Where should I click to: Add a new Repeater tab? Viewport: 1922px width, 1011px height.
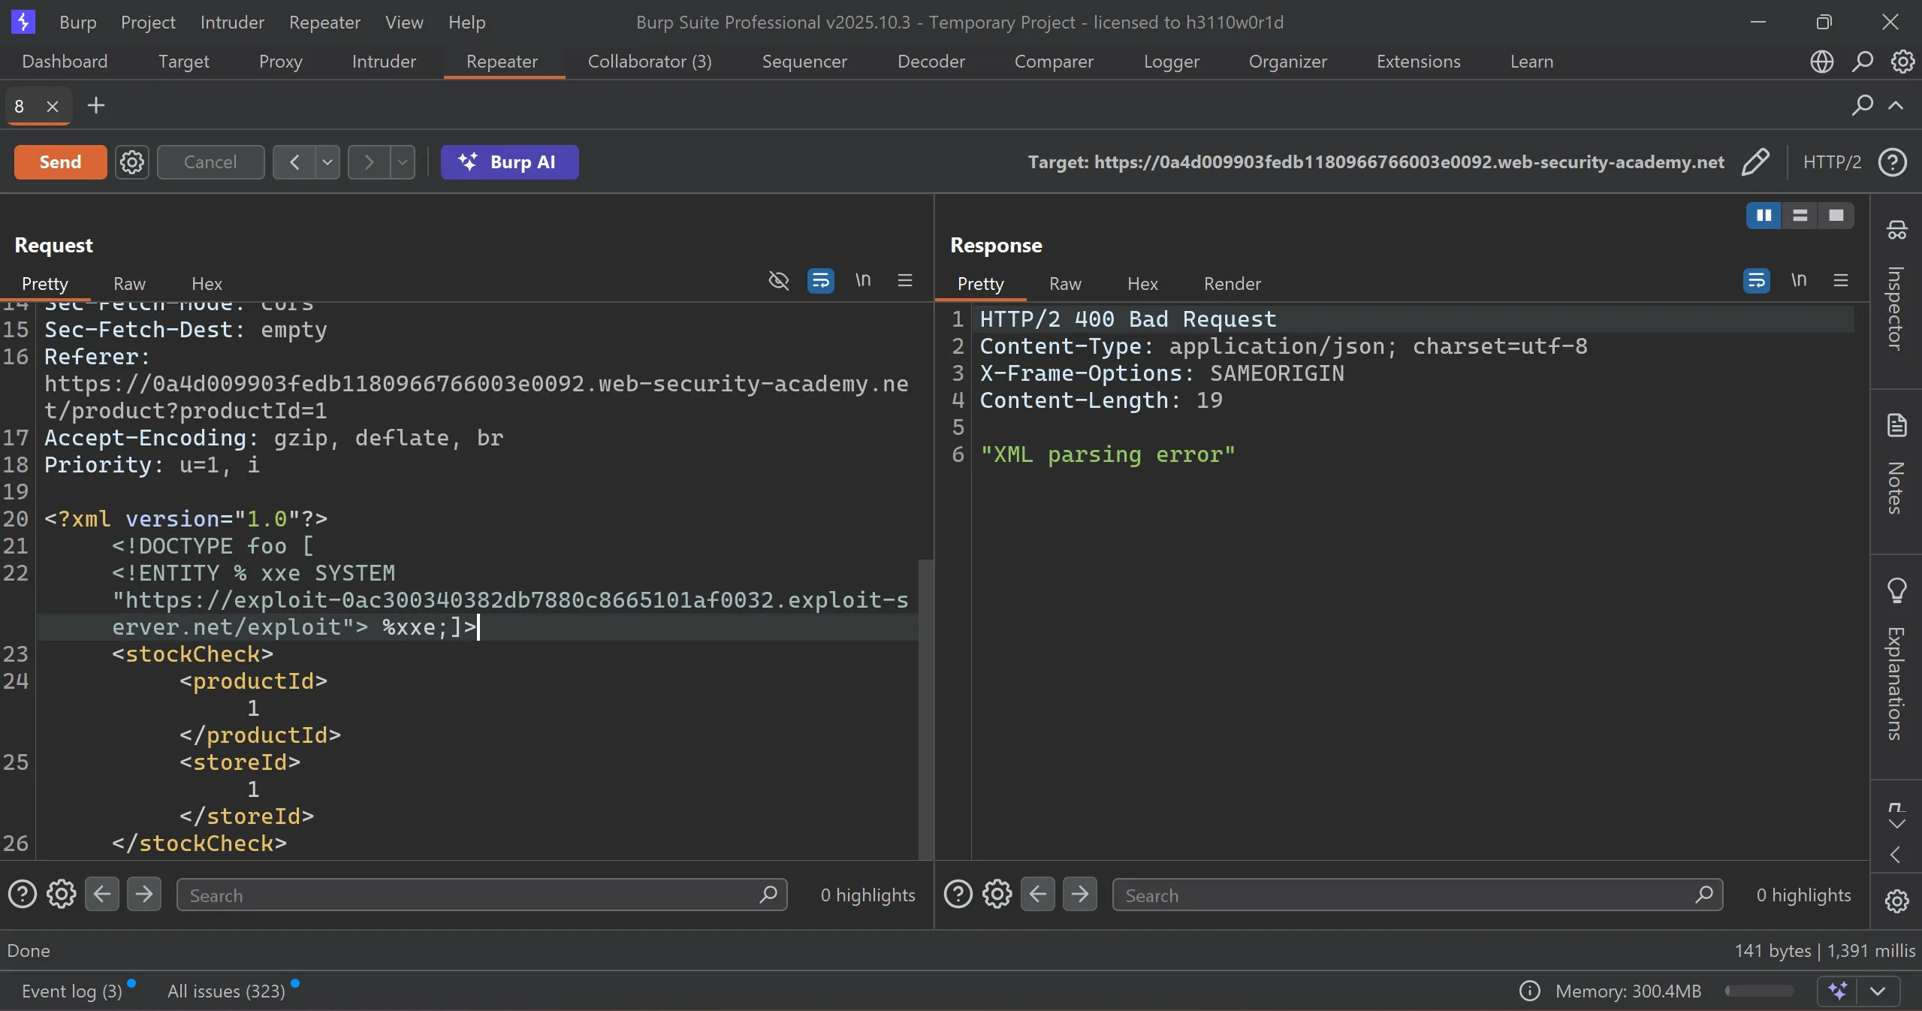[96, 106]
